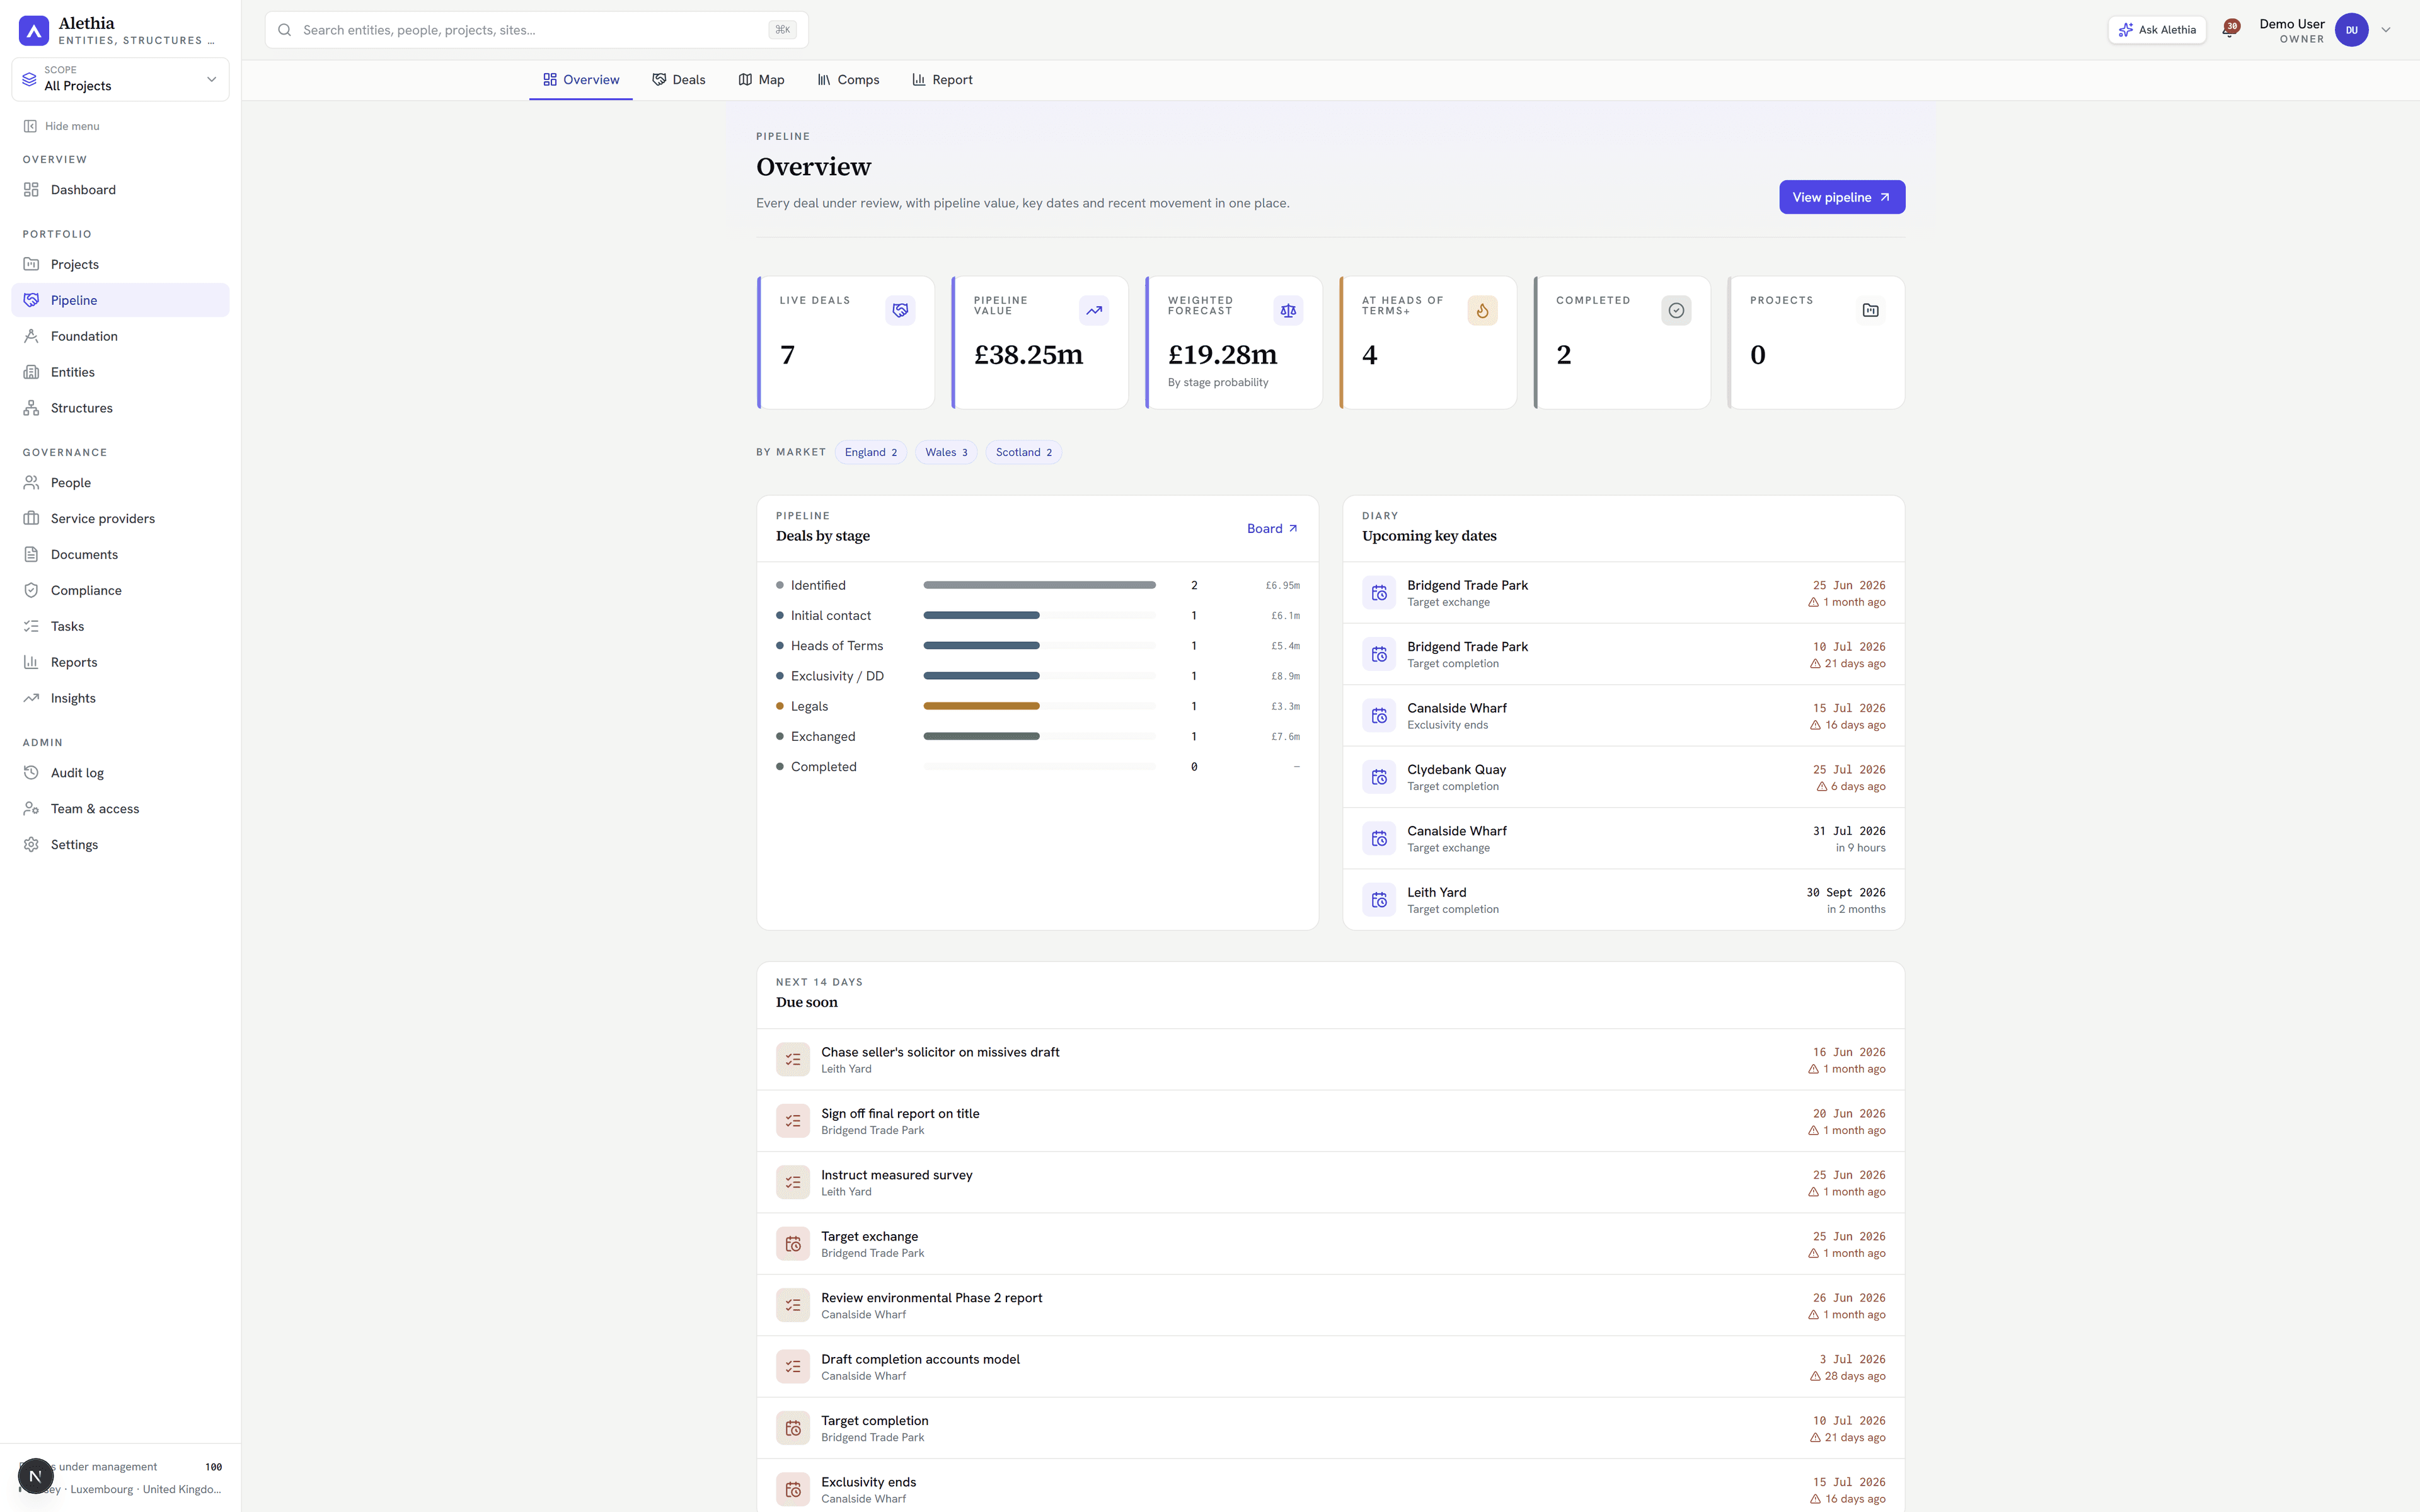This screenshot has width=2420, height=1512.
Task: Open Tasks in the sidebar
Action: (120, 626)
